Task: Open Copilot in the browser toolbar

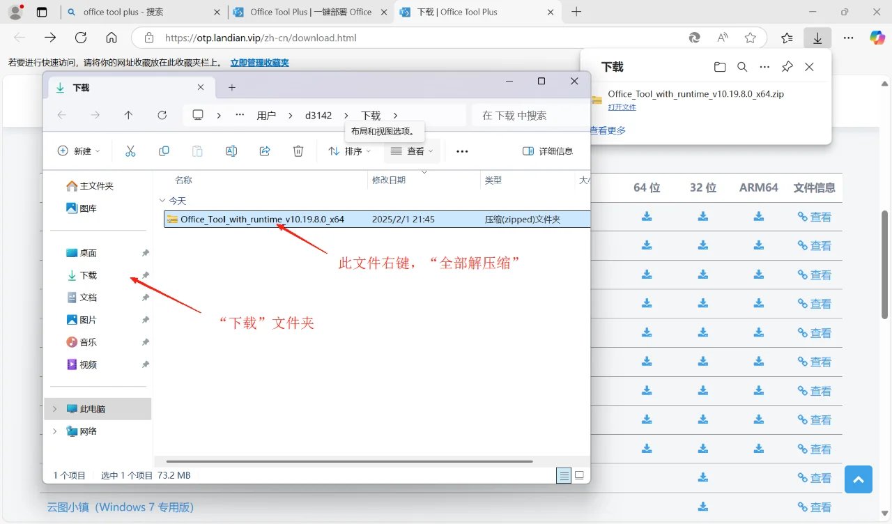Action: (x=877, y=38)
